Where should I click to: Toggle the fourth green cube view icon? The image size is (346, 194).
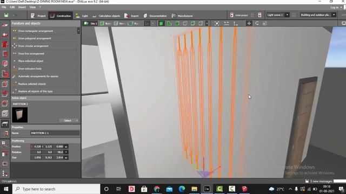point(185,23)
